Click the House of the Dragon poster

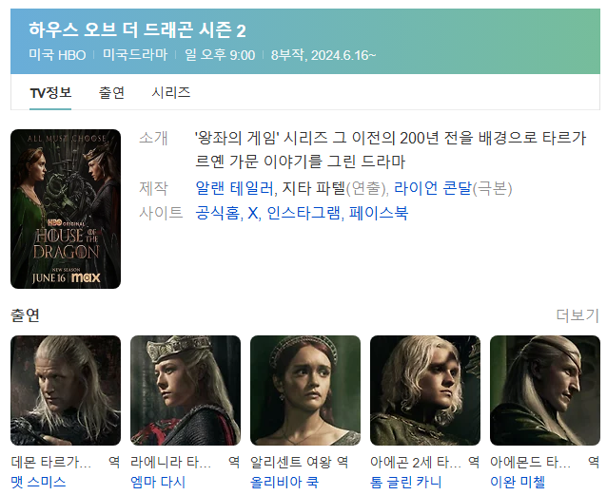pyautogui.click(x=66, y=209)
